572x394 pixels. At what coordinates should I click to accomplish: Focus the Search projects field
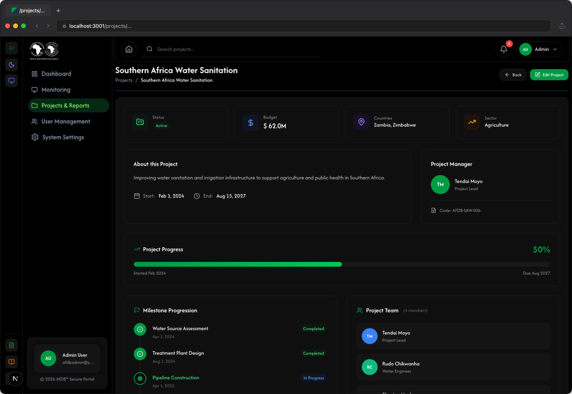231,49
